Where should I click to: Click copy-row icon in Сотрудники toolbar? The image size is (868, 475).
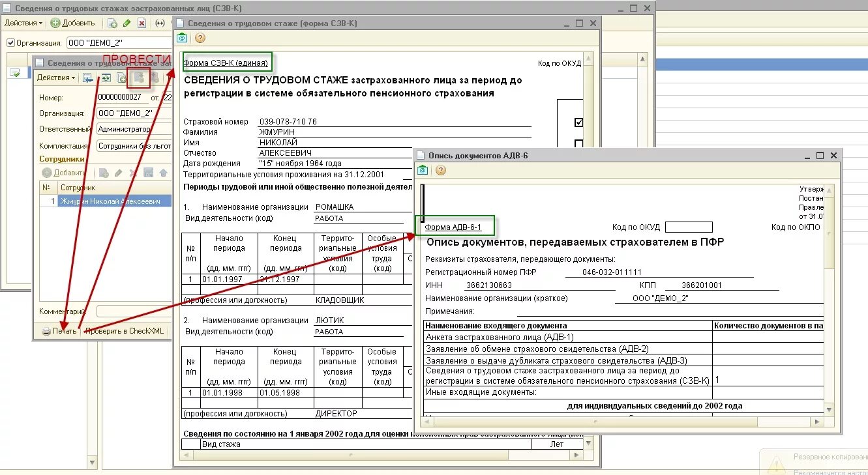coord(103,173)
